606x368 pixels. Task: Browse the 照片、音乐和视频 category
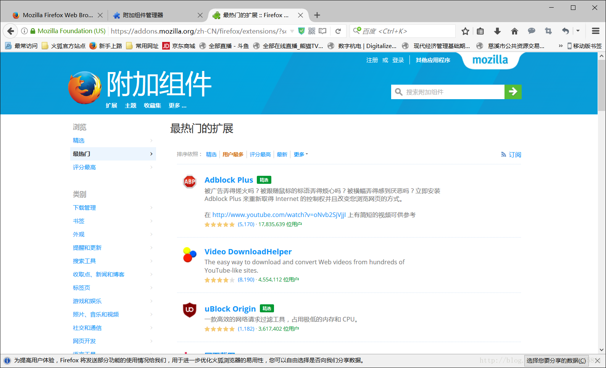[x=96, y=314]
